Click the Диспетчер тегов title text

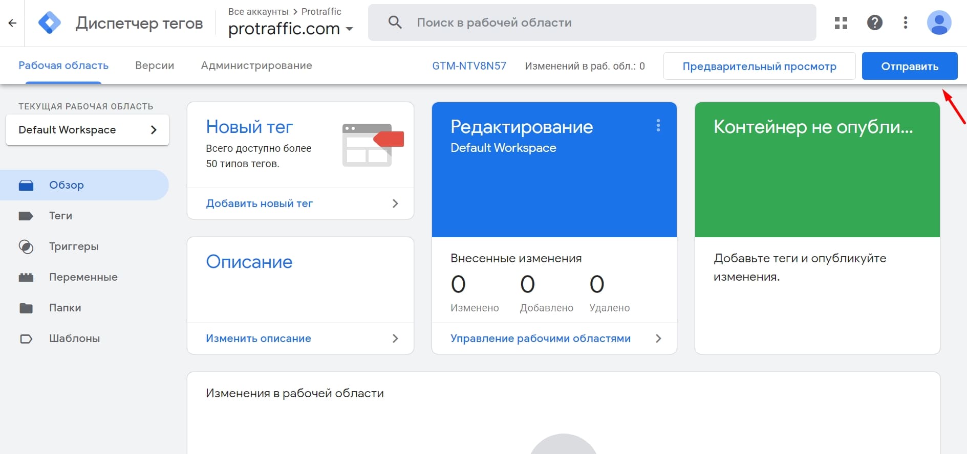139,23
